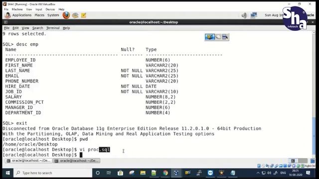The width and height of the screenshot is (319, 179).
Task: Open the VirtualBox Input menu
Action: tap(39, 9)
